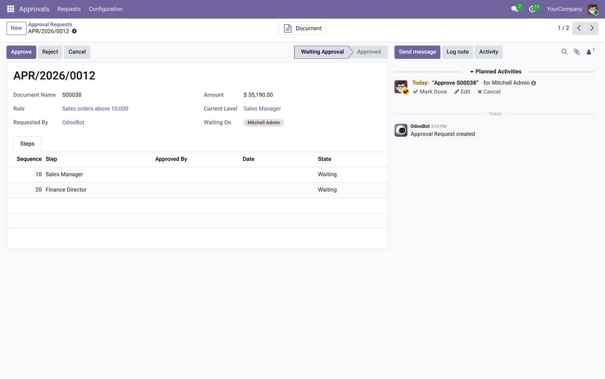Screen dimensions: 605x379
Task: Show followers via the person icon
Action: (590, 51)
